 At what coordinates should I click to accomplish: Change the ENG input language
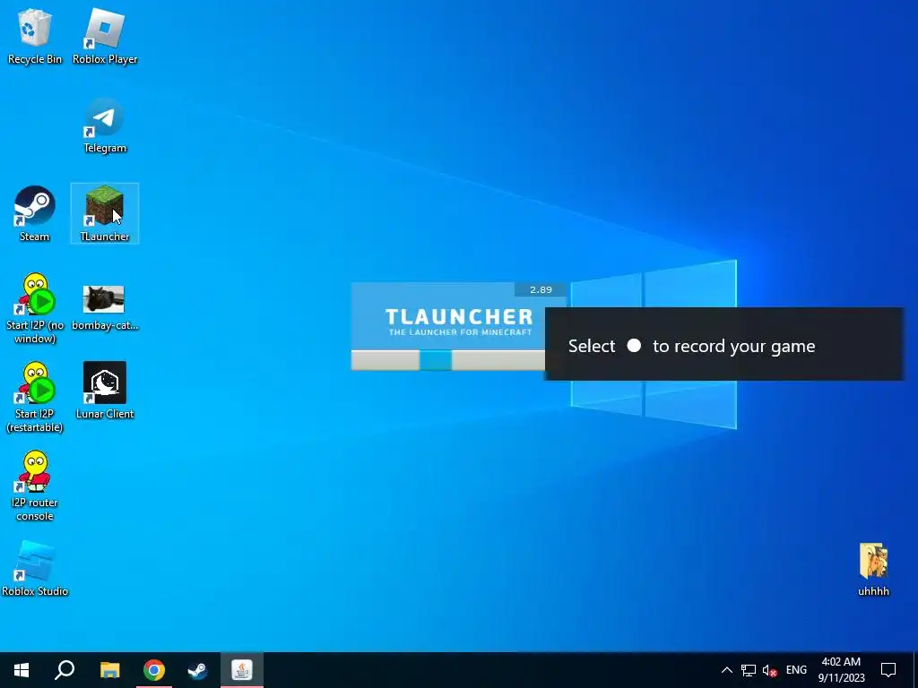[x=796, y=670]
